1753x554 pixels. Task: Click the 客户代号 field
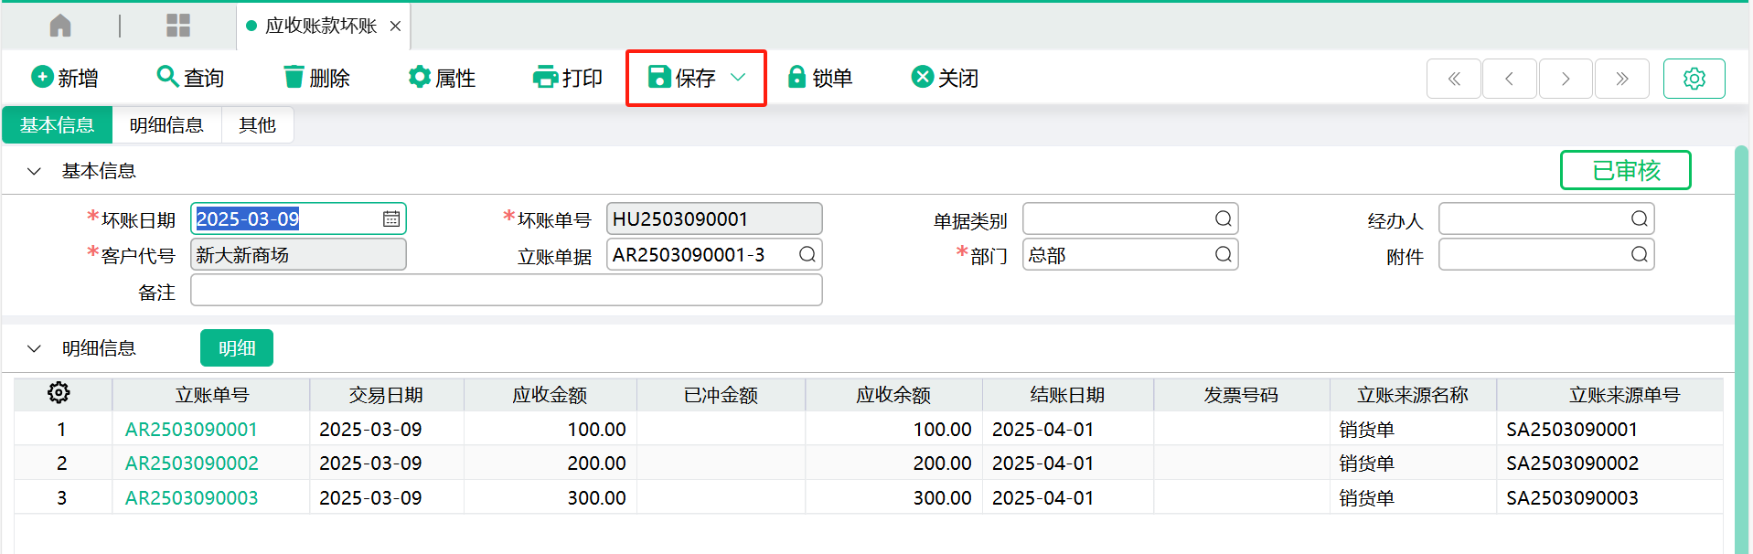(x=298, y=254)
